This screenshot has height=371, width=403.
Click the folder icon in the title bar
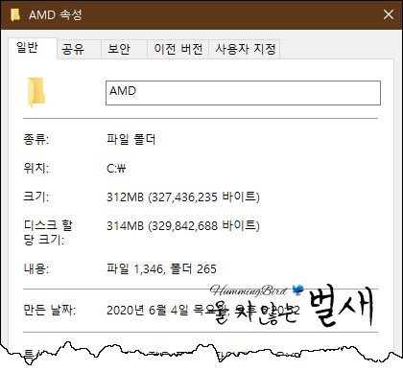click(14, 14)
